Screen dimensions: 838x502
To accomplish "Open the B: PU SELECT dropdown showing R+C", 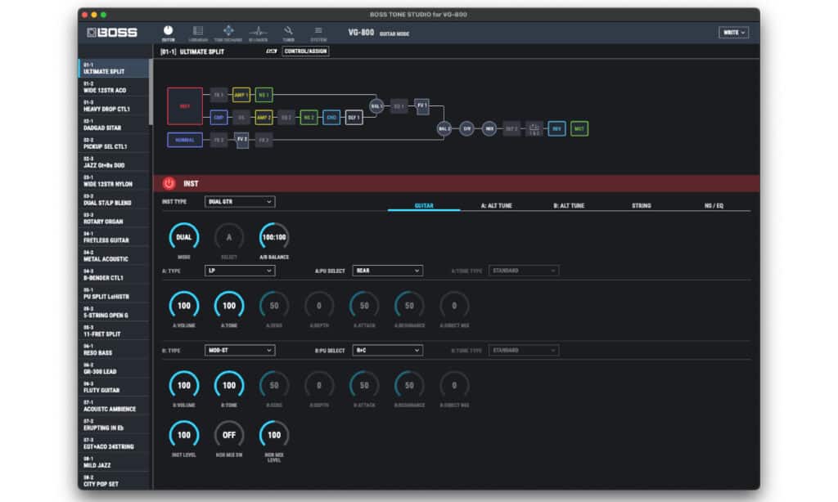I will click(387, 350).
